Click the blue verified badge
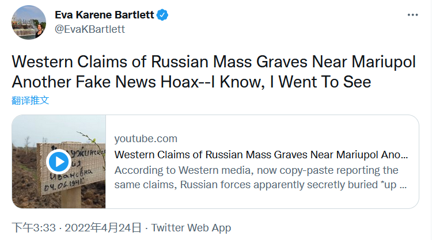The image size is (432, 240). click(163, 16)
